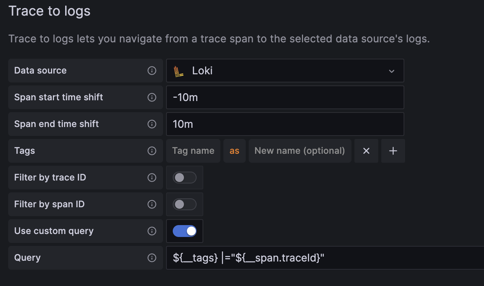484x286 pixels.
Task: Click the Span end time shift info icon
Action: [x=152, y=124]
